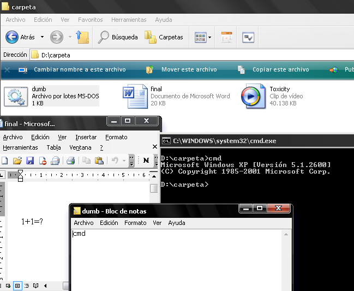
Task: Click the Paste clipboard icon in Word
Action: (99, 161)
